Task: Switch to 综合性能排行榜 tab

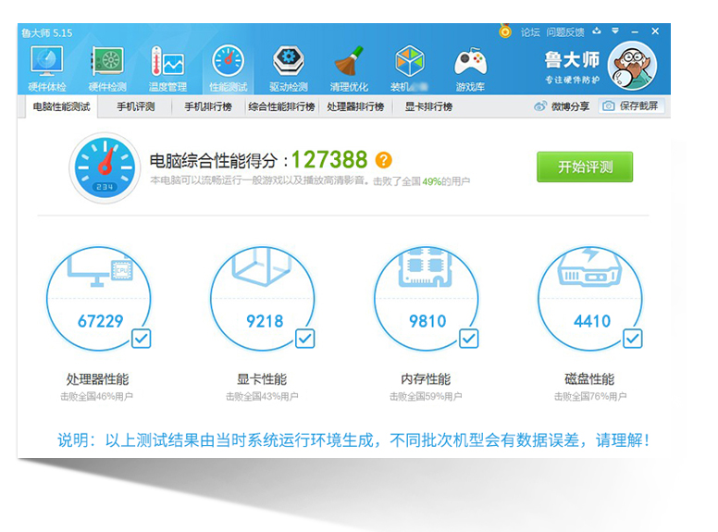Action: click(281, 107)
